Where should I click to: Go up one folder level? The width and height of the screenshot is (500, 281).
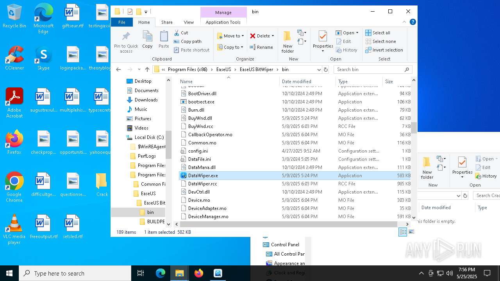pos(147,69)
